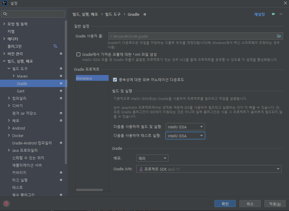Expand the Docker tree node
Image resolution: width=289 pixels, height=211 pixels.
[x=9, y=136]
